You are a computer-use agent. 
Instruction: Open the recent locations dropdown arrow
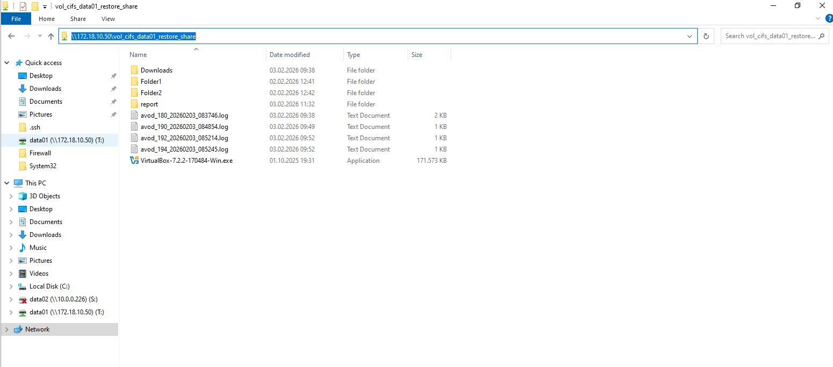(40, 36)
